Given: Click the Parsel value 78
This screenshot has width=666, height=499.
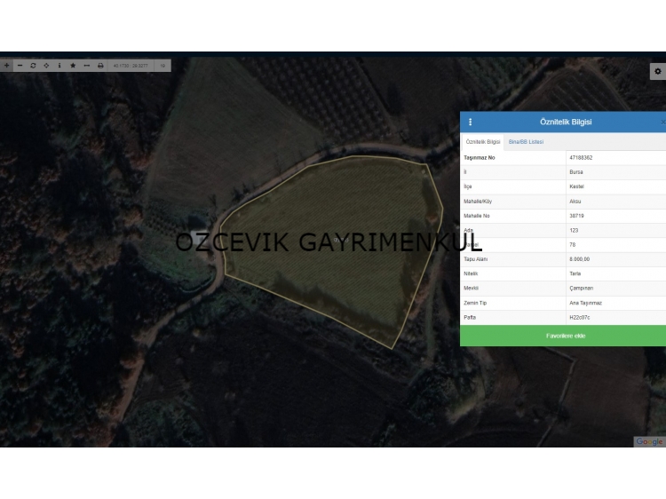Looking at the screenshot, I should 572,244.
